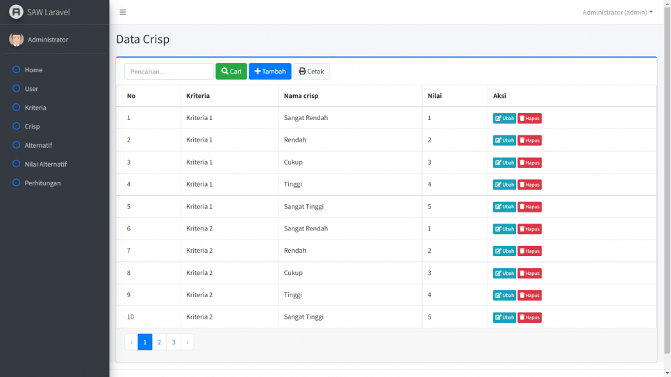671x377 pixels.
Task: Edit row 1 Sangat Rendah with Ubah
Action: tap(504, 118)
